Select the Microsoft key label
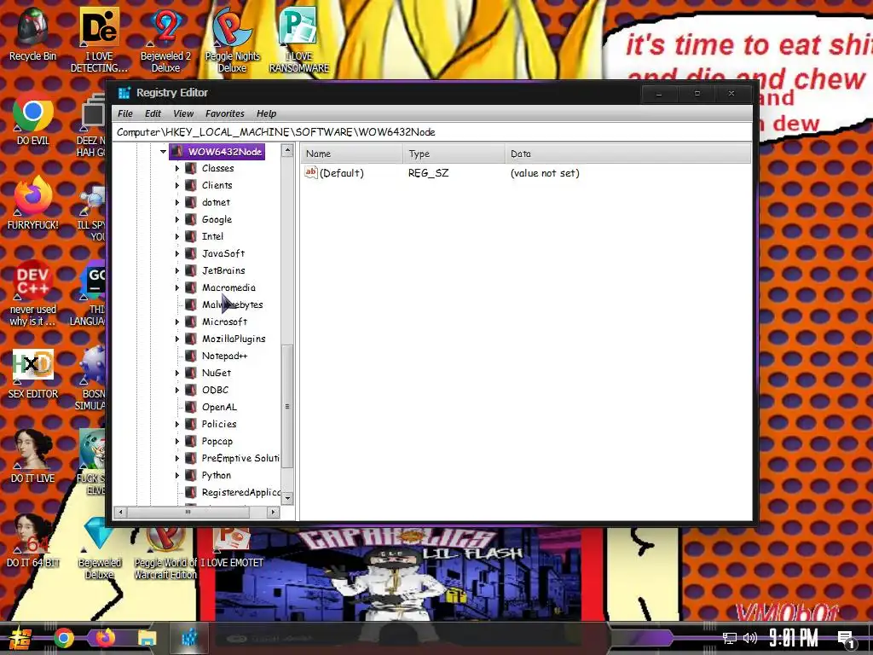 [x=224, y=322]
